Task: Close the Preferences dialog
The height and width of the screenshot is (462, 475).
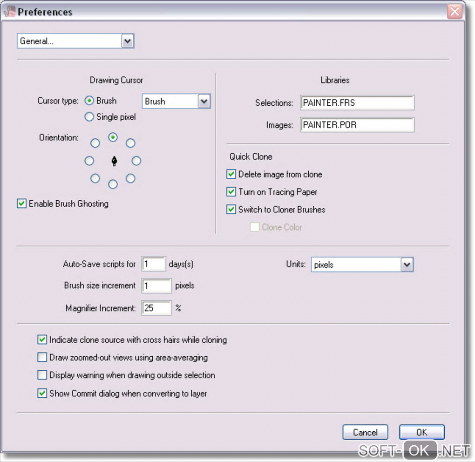Action: [455, 12]
